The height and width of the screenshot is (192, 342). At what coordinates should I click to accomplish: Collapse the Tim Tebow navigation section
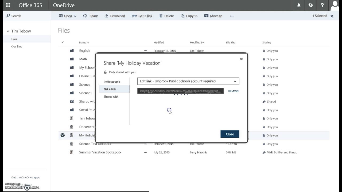[8, 31]
